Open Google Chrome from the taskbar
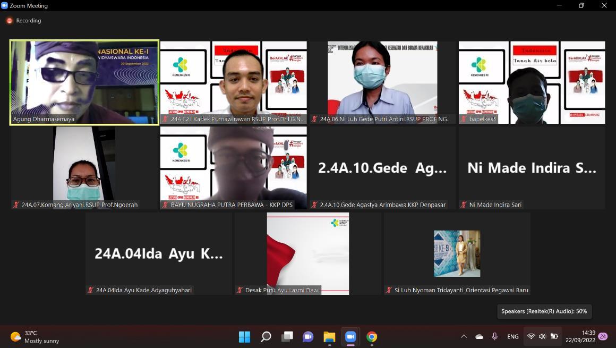The image size is (616, 348). point(372,337)
